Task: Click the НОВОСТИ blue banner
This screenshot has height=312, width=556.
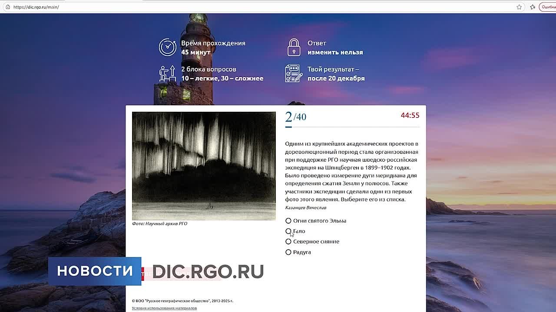Action: click(95, 271)
